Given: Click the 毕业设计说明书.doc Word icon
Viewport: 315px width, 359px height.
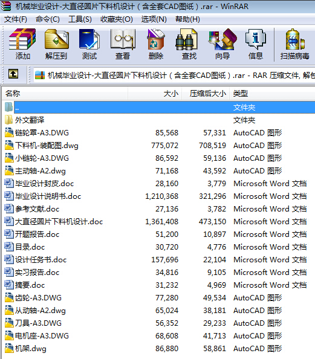Looking at the screenshot, I should point(9,196).
